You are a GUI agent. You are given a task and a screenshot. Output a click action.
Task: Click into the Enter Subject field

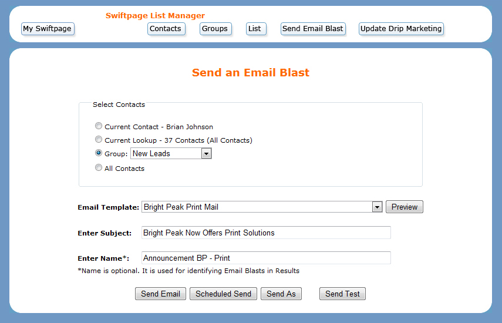click(266, 233)
